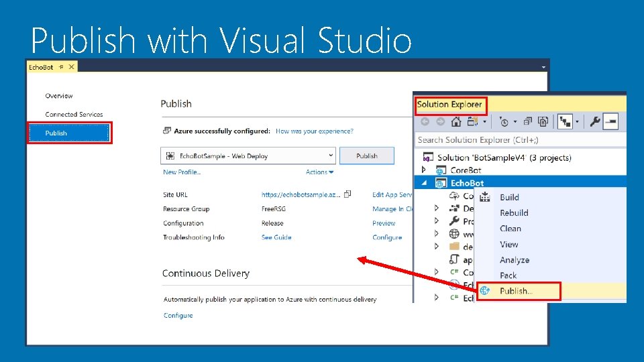Choose Analyze from the context menu
The width and height of the screenshot is (644, 362).
click(x=515, y=260)
